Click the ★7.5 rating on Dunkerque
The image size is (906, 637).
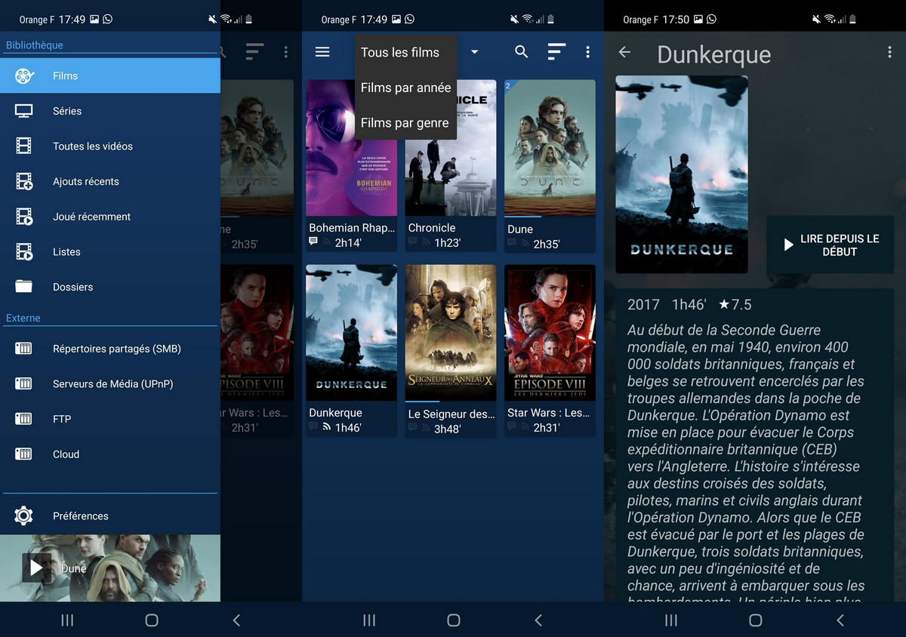point(735,304)
